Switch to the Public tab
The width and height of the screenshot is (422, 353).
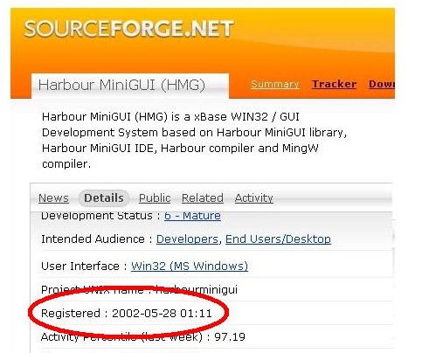click(x=155, y=198)
